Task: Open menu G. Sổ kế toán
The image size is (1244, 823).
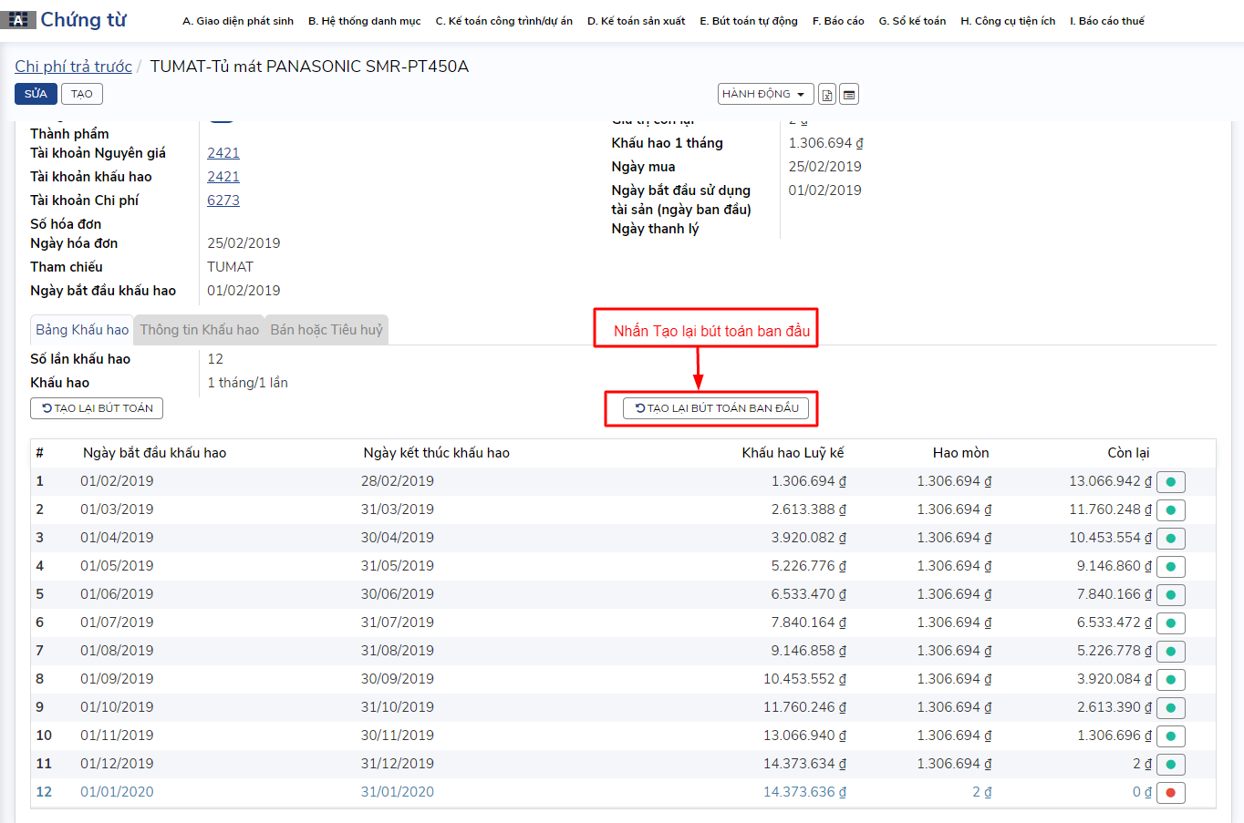Action: click(x=912, y=21)
